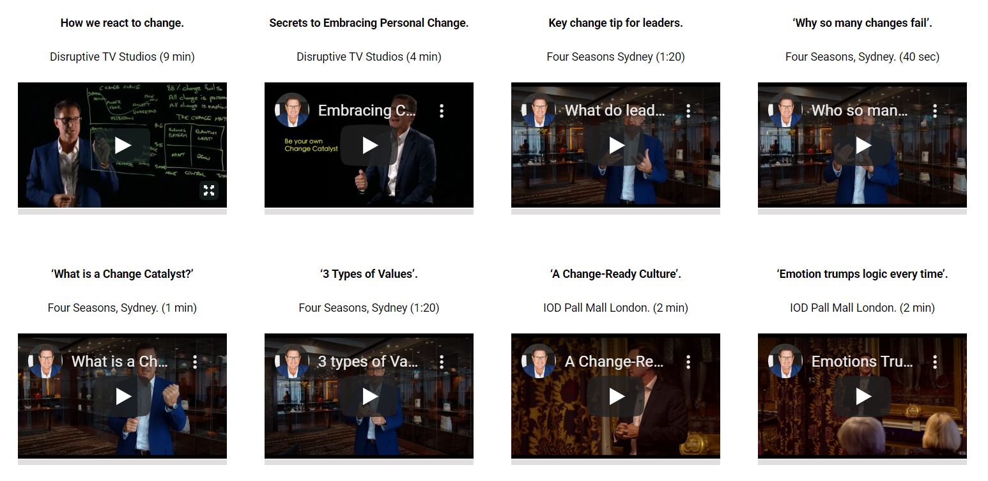Play the 'A Change-Re...' video
The image size is (988, 481).
pyautogui.click(x=617, y=396)
